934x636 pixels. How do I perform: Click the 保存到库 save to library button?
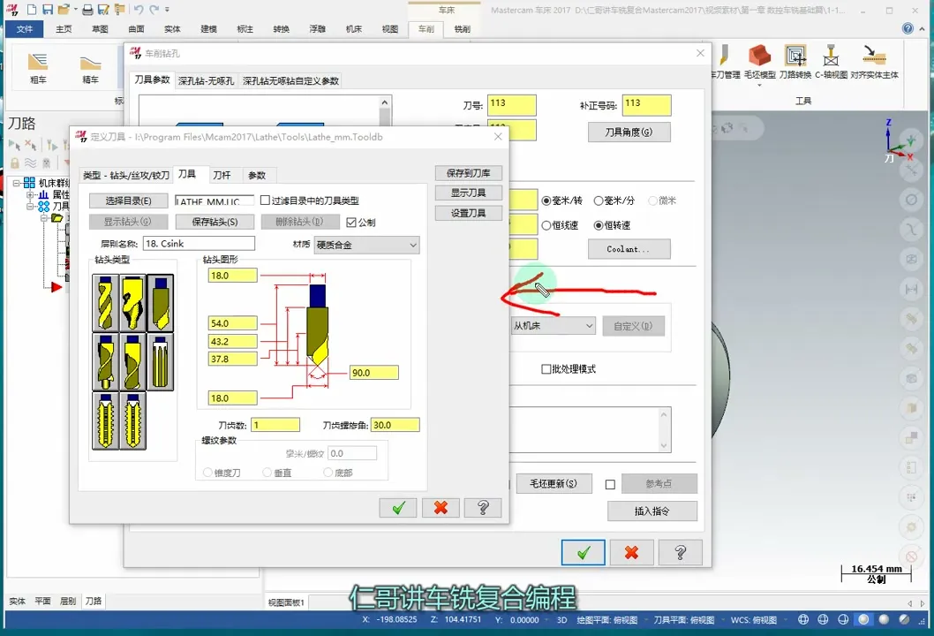pos(468,172)
